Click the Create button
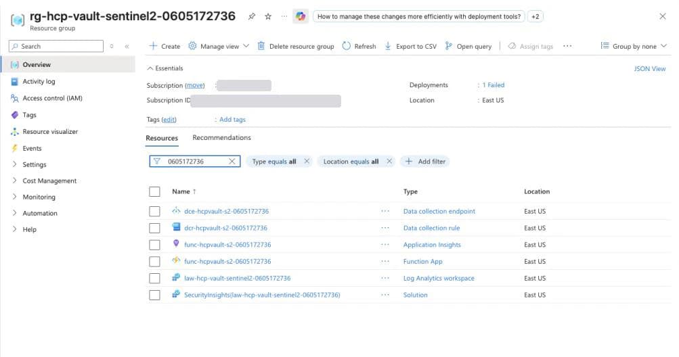 coord(165,46)
